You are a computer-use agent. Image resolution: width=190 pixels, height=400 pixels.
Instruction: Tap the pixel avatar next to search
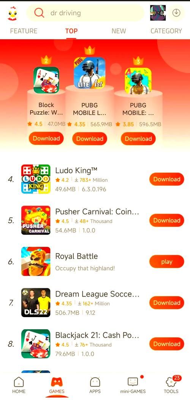tap(158, 13)
